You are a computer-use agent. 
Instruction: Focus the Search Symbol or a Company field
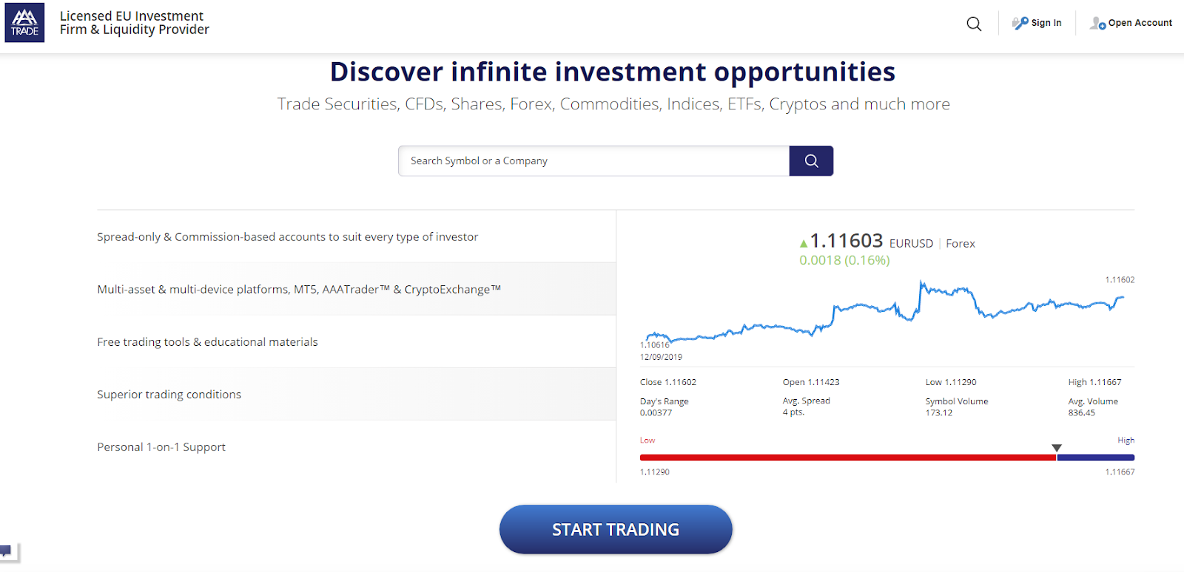[593, 161]
